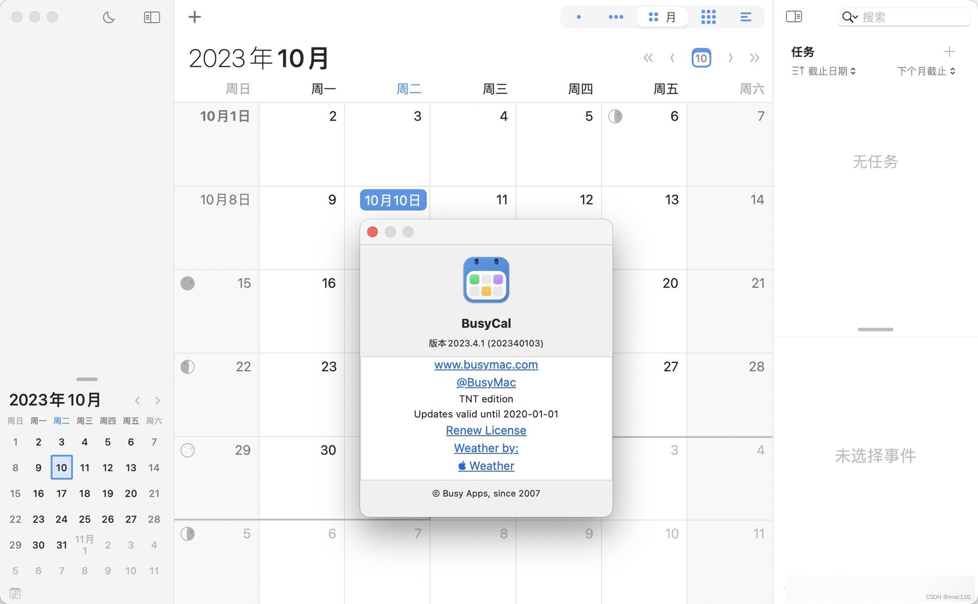This screenshot has height=604, width=978.
Task: Click the list view icon
Action: tap(745, 16)
